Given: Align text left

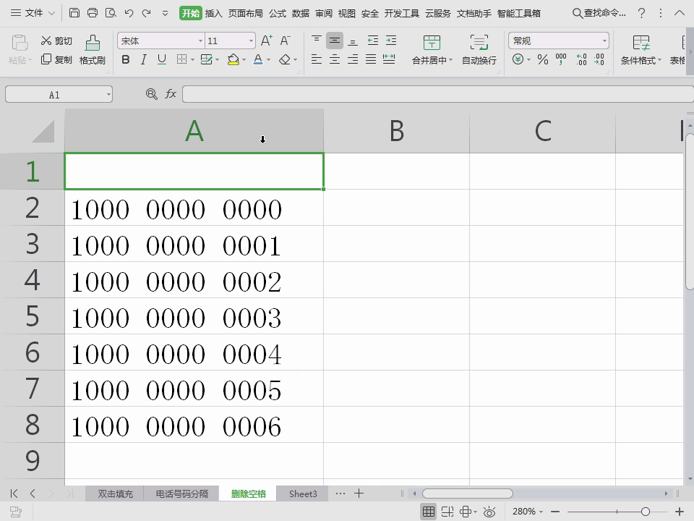Looking at the screenshot, I should tap(317, 59).
